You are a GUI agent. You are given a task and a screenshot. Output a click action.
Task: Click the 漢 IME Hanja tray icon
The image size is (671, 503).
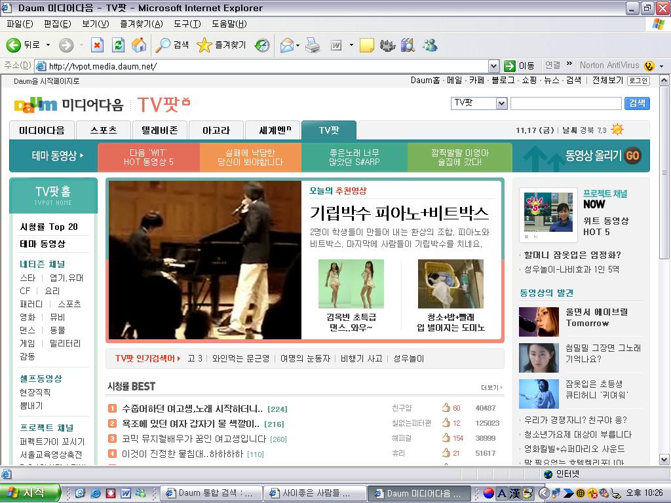pos(515,493)
